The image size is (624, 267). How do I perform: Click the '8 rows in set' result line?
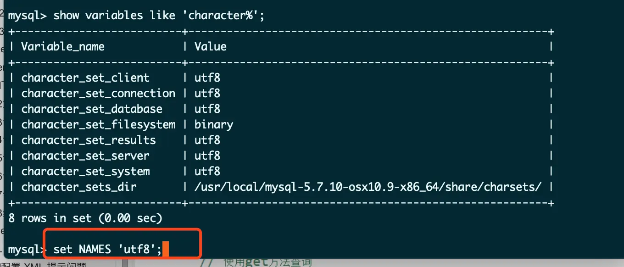85,218
